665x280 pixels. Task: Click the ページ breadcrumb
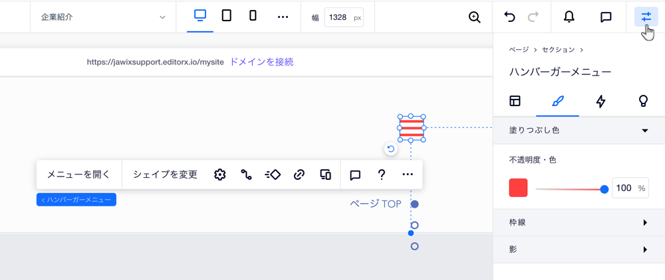point(519,50)
